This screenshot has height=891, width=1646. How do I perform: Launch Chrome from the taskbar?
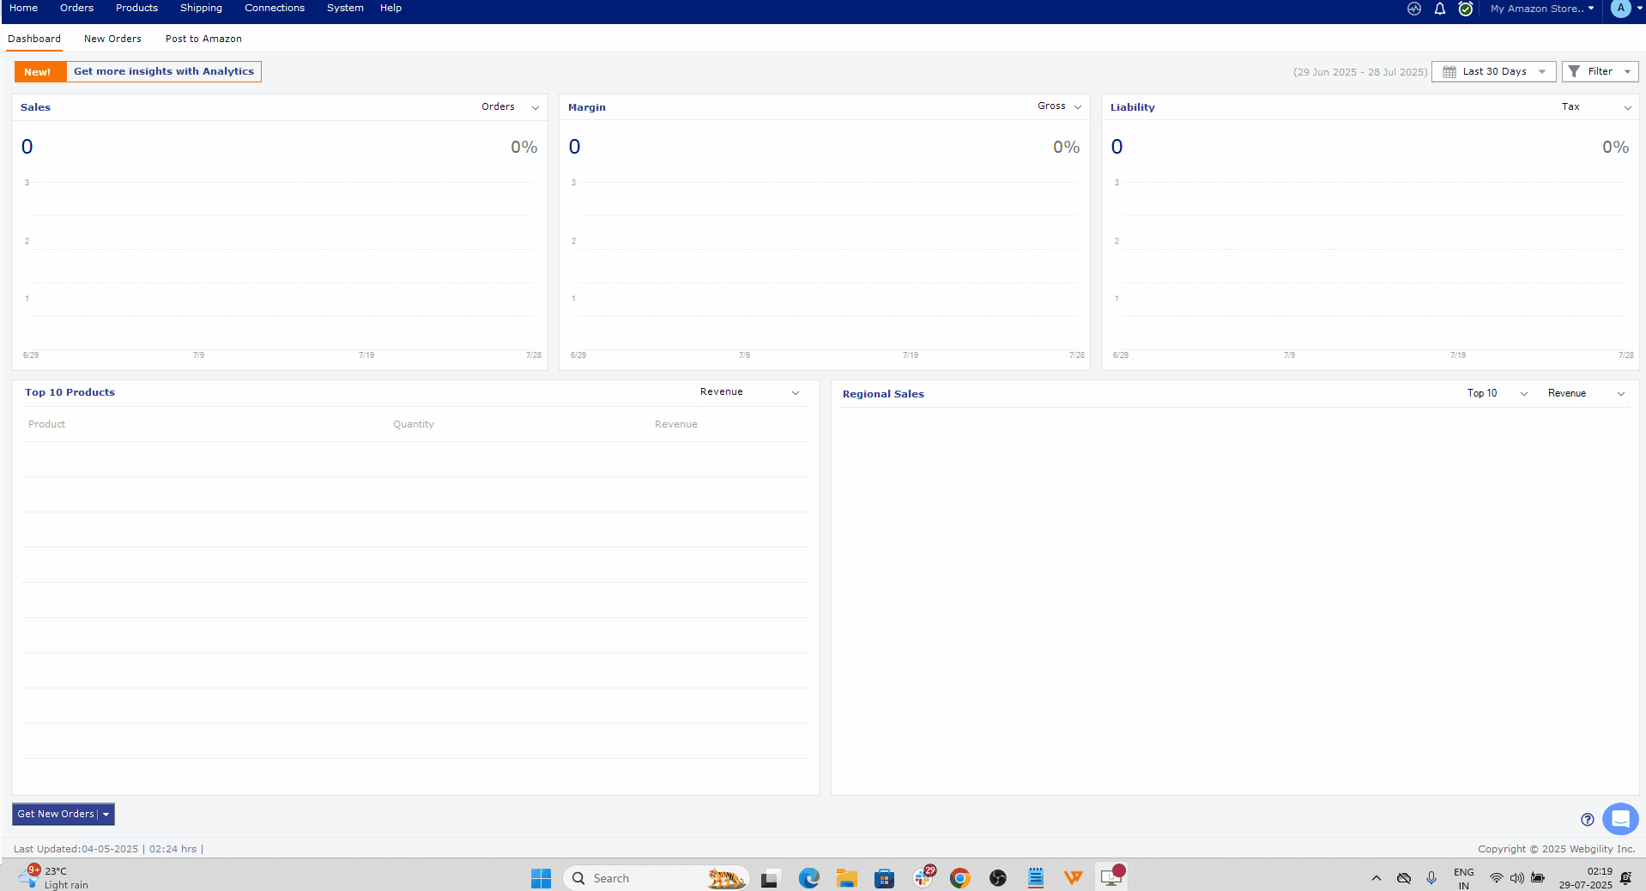coord(959,878)
